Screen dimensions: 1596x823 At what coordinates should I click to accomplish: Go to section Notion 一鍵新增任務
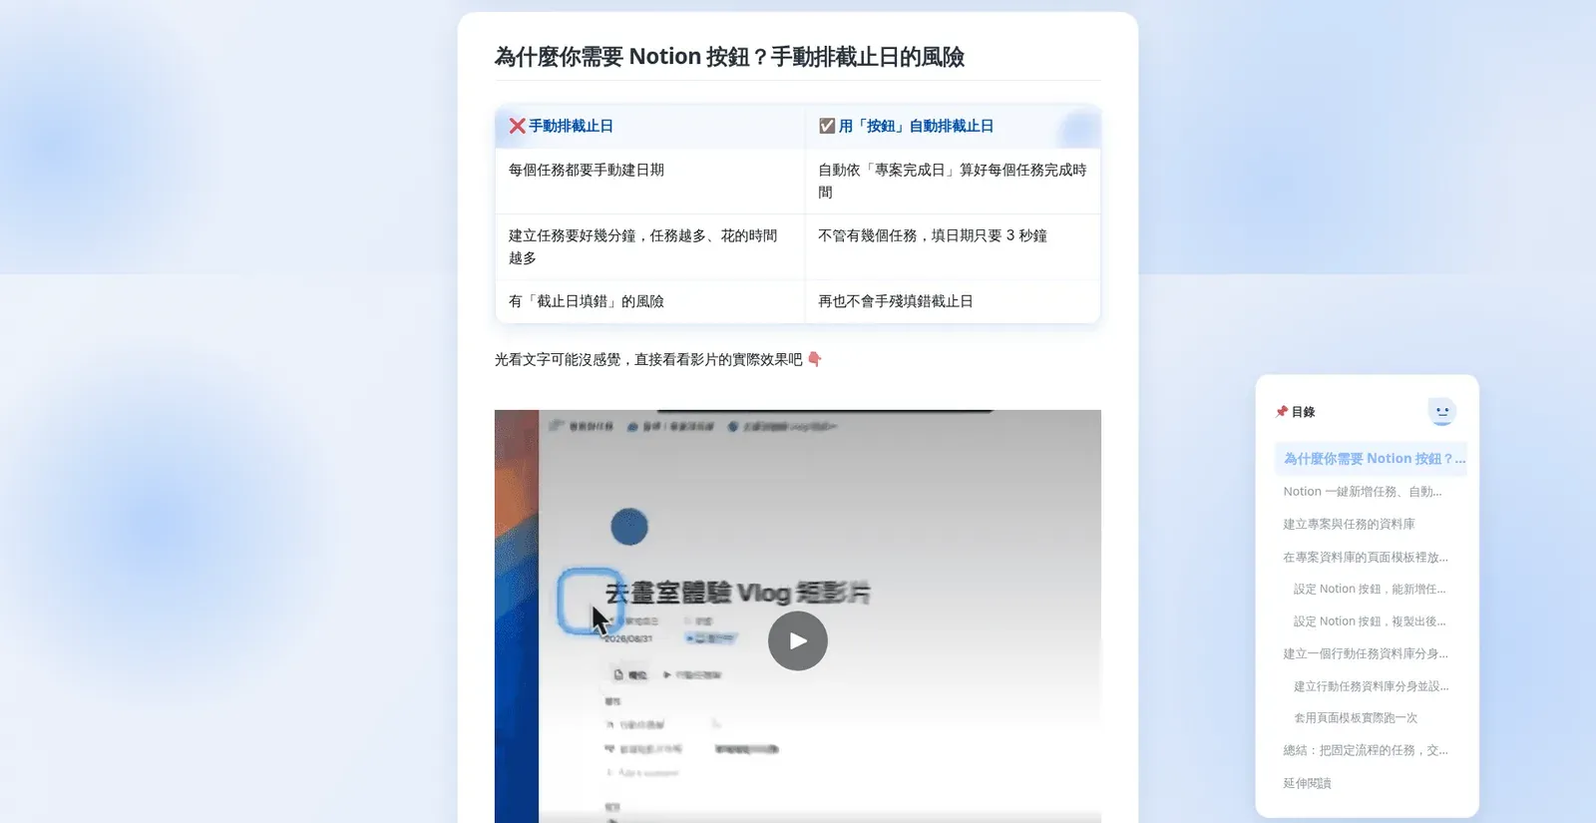pos(1362,492)
